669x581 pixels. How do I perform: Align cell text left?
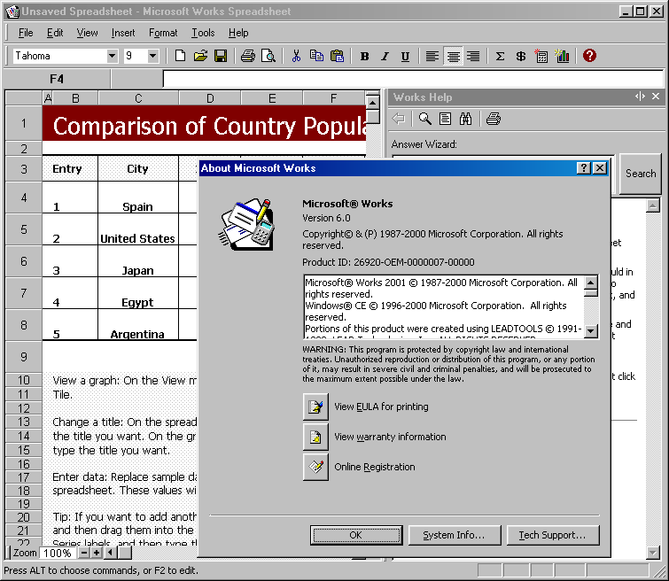pyautogui.click(x=432, y=56)
